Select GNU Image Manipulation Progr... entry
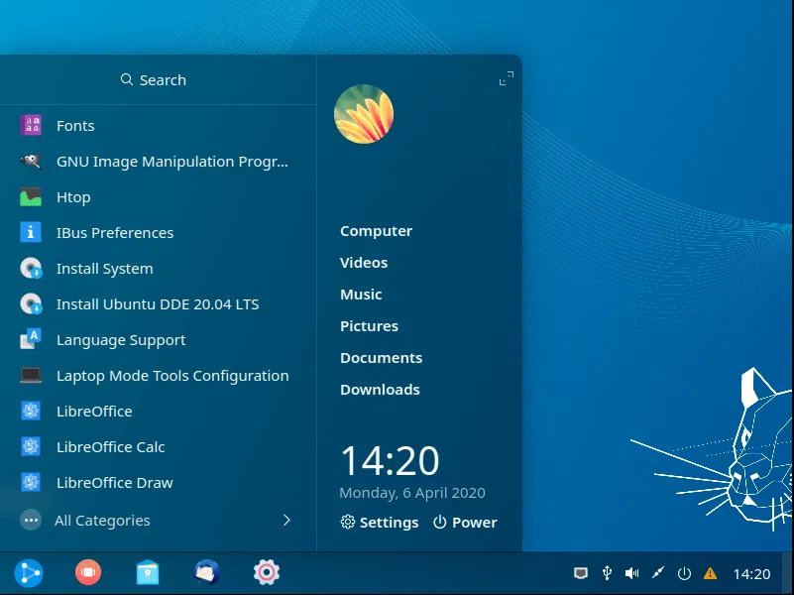Image resolution: width=794 pixels, height=595 pixels. click(x=172, y=162)
